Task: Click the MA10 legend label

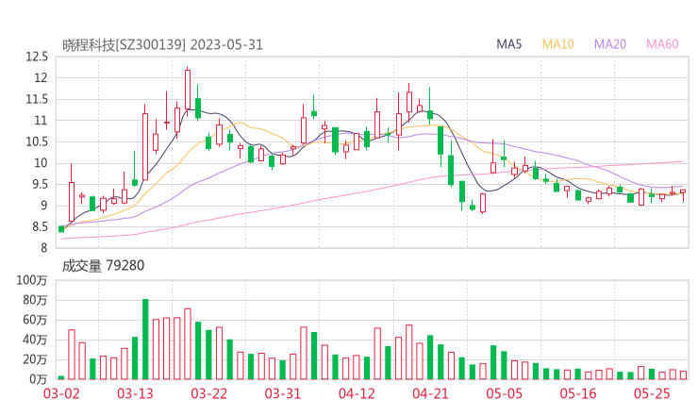Action: tap(557, 44)
